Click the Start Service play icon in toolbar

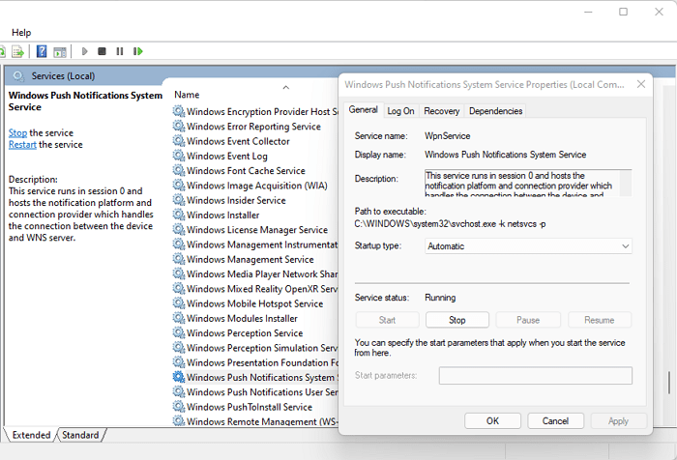[85, 51]
